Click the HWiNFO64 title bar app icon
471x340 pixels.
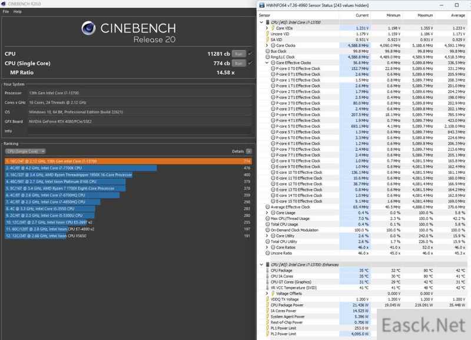point(261,5)
